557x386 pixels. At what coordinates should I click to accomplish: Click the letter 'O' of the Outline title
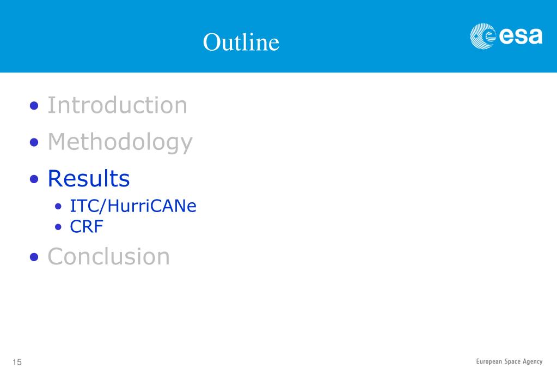(210, 42)
